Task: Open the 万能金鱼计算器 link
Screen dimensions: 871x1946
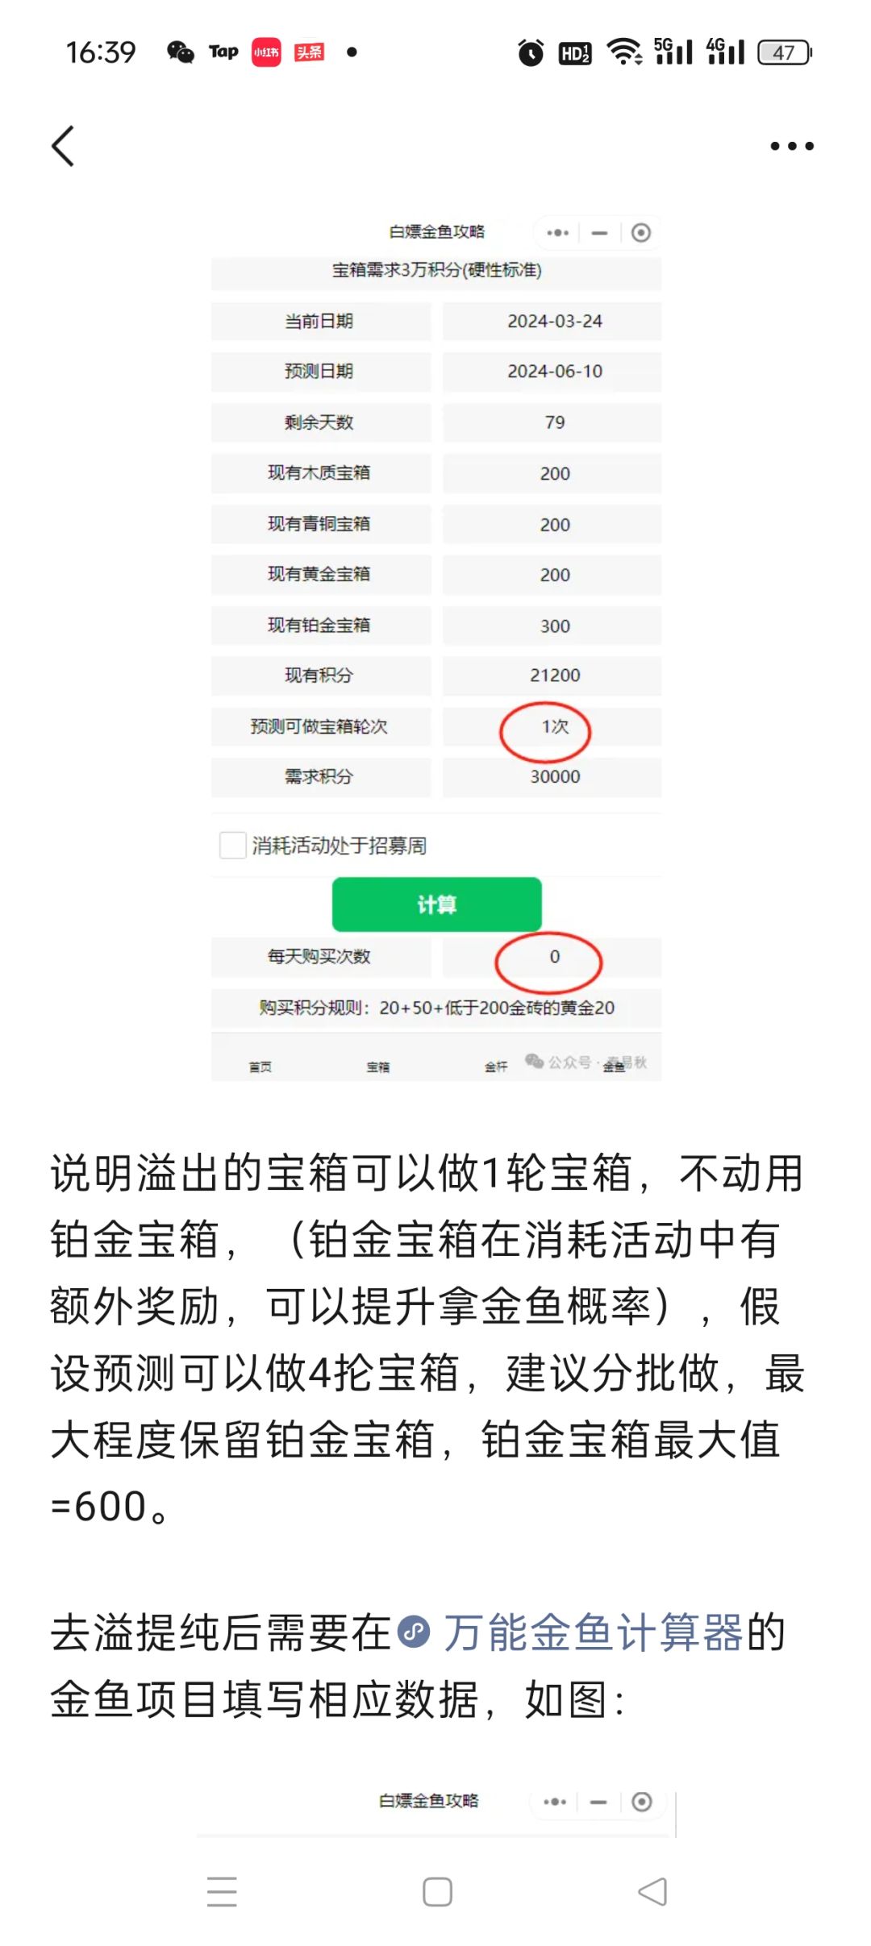Action: click(x=593, y=1632)
